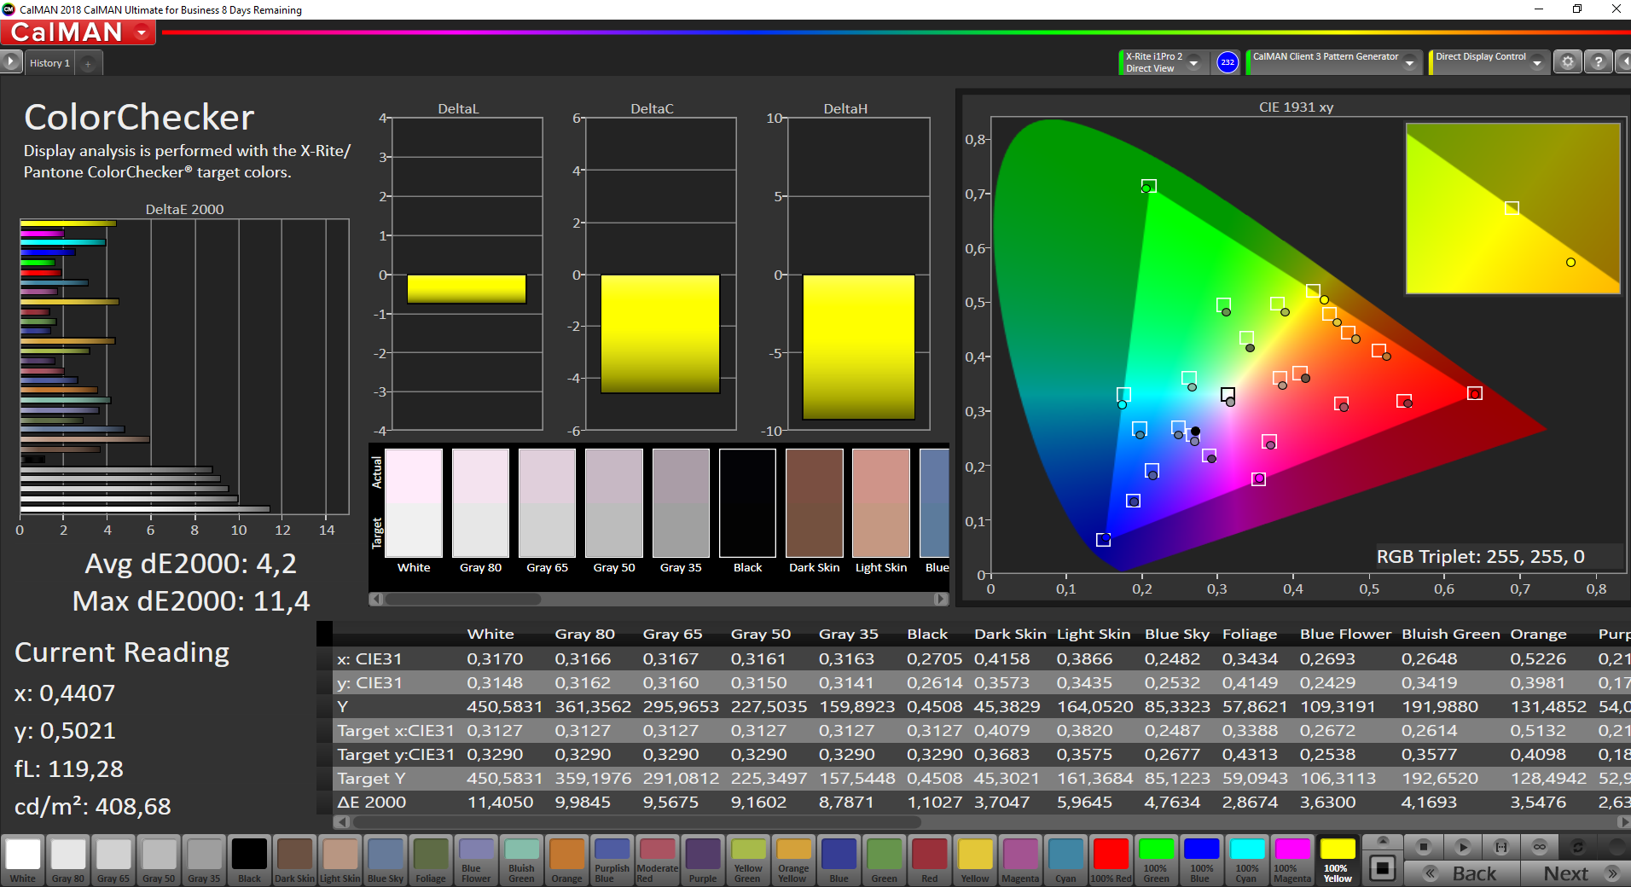Select the 100% Green patch
Viewport: 1631px width, 887px height.
(x=1156, y=860)
